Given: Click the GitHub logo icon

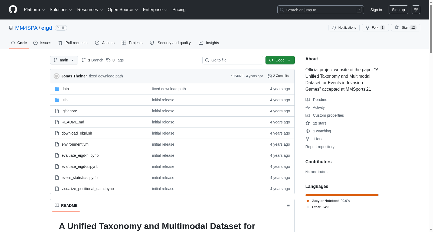Looking at the screenshot, I should [13, 9].
